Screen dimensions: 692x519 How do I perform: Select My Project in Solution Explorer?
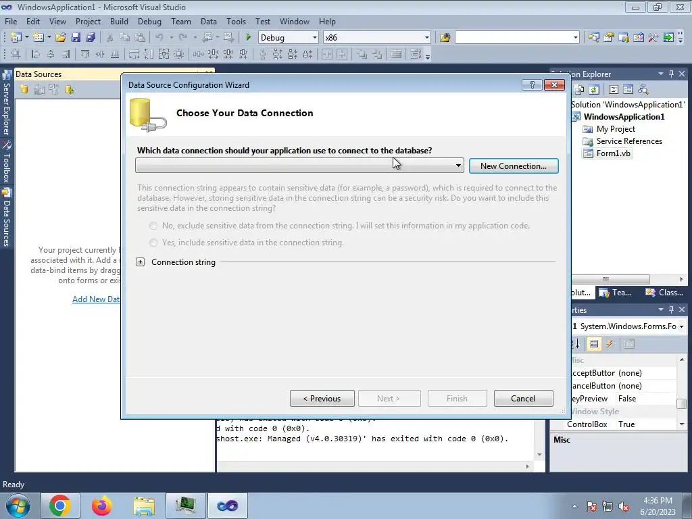pos(616,129)
